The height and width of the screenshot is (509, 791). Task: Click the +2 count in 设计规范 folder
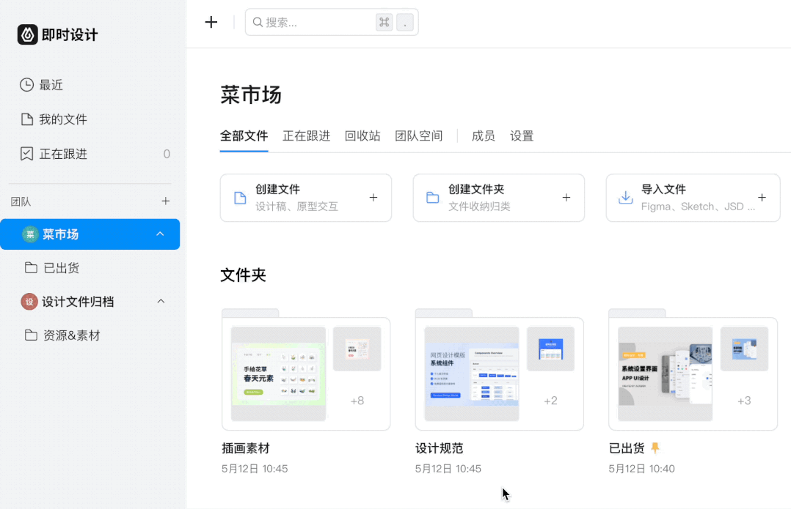[550, 401]
